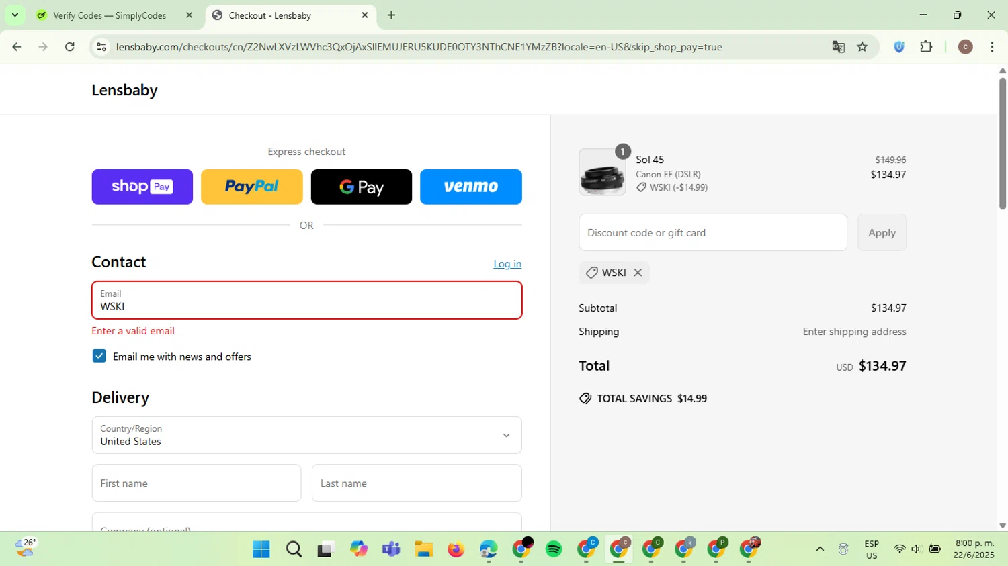
Task: Pay with Venmo
Action: 471,187
